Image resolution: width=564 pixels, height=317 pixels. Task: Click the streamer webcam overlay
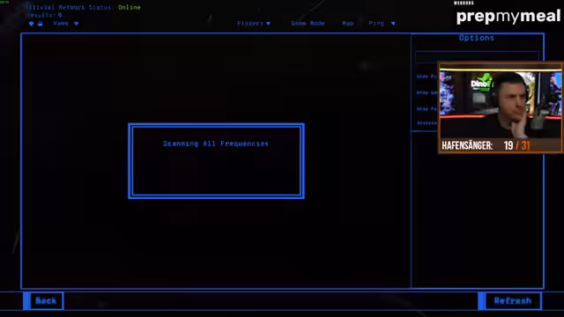pos(501,107)
